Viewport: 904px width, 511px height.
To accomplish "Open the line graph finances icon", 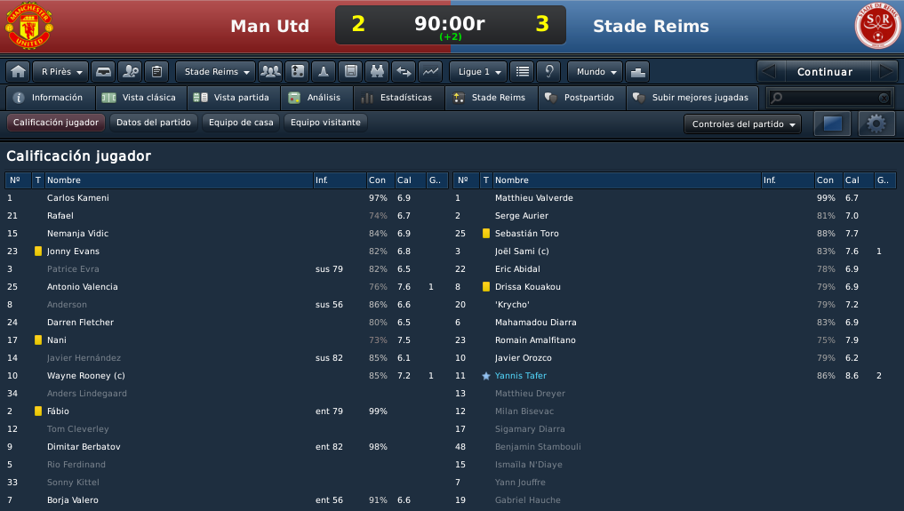I will click(x=431, y=71).
